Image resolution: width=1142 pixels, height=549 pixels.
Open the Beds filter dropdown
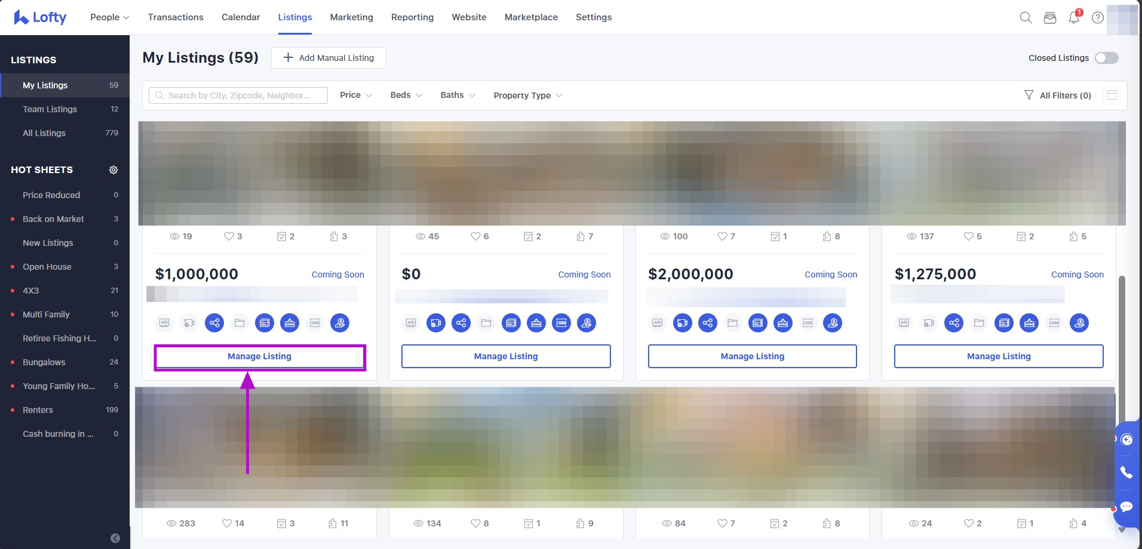click(406, 95)
